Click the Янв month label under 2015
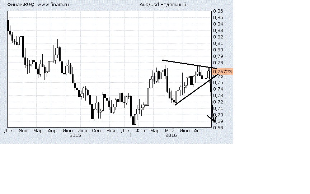The height and width of the screenshot is (194, 310). pos(23,131)
